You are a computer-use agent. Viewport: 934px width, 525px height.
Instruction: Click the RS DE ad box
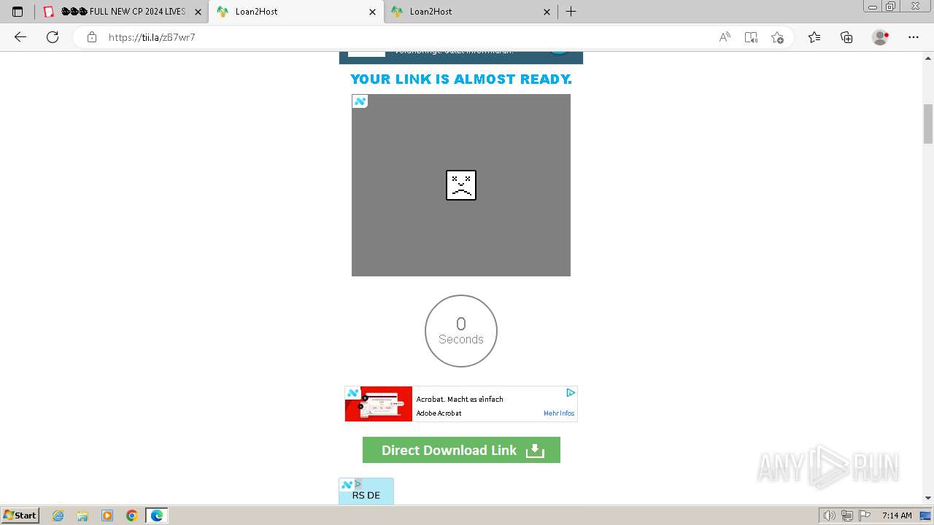tap(366, 491)
